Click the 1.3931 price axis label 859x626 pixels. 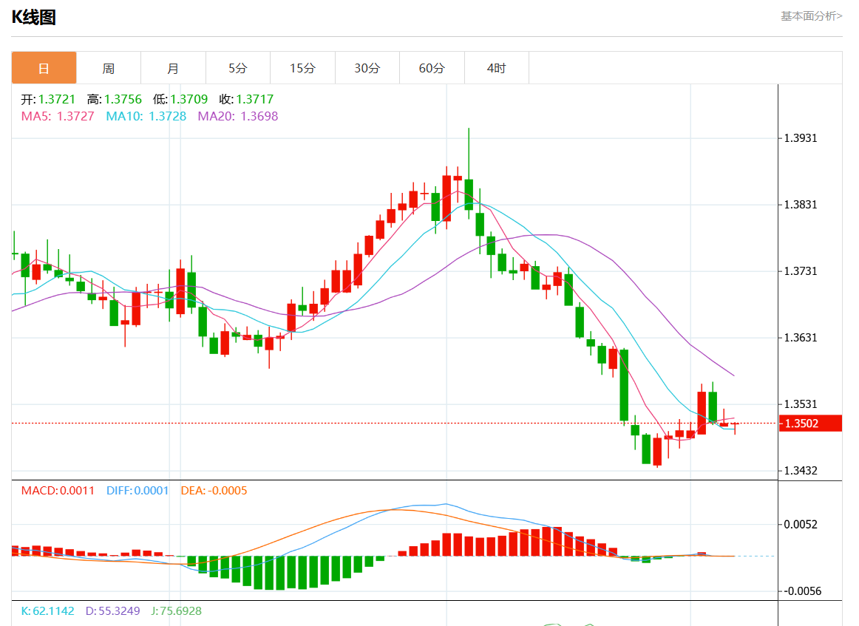pos(800,138)
